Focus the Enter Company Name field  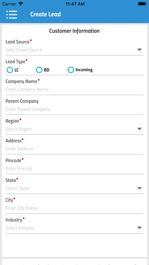click(x=74, y=89)
